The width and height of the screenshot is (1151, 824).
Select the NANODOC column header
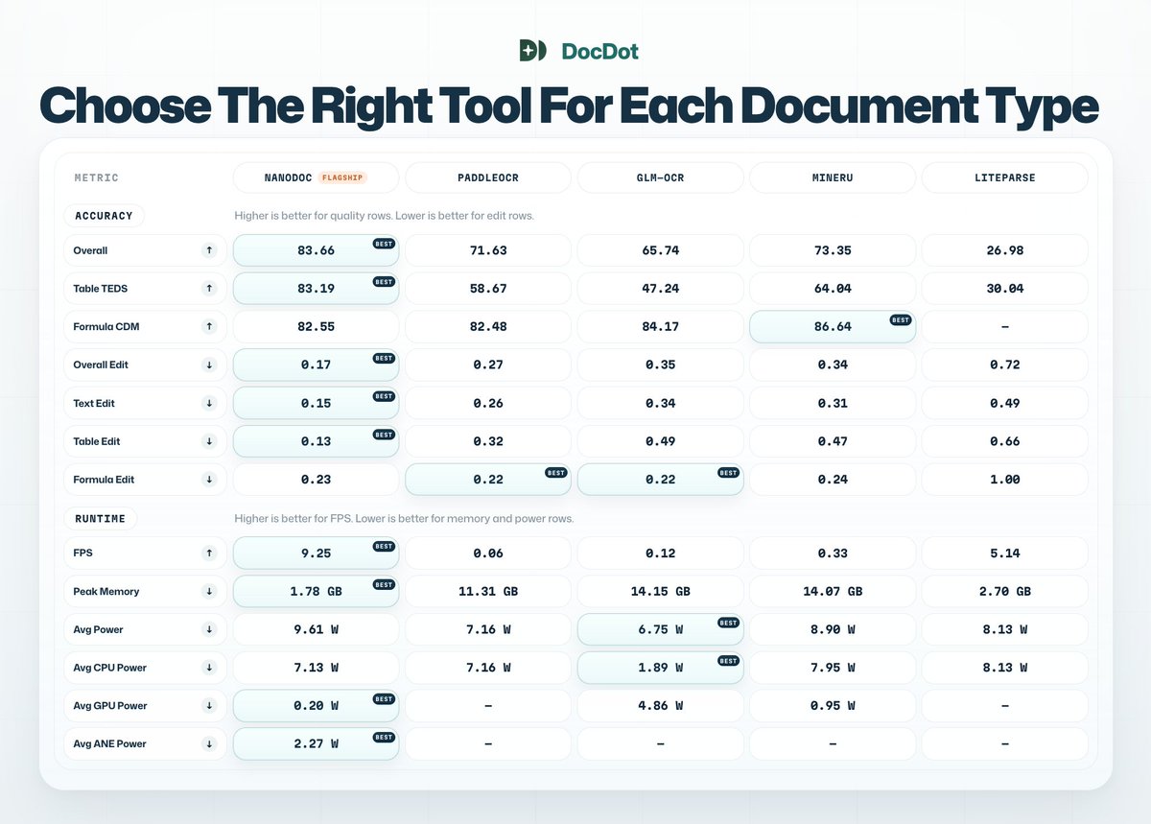coord(317,177)
